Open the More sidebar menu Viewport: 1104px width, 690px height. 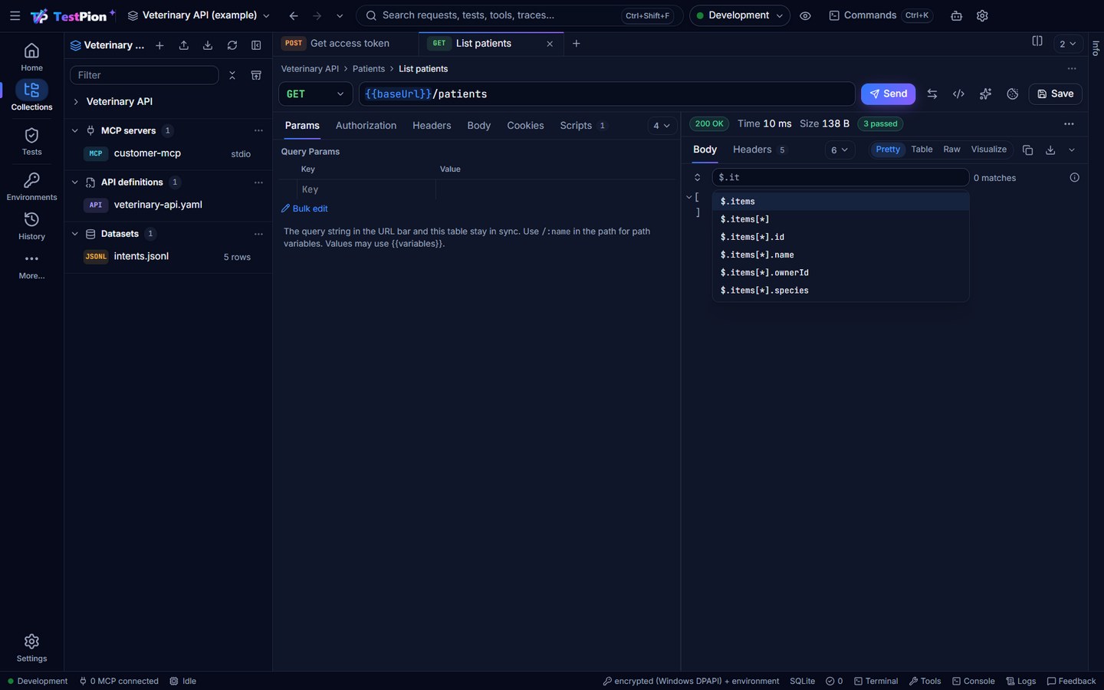click(31, 265)
